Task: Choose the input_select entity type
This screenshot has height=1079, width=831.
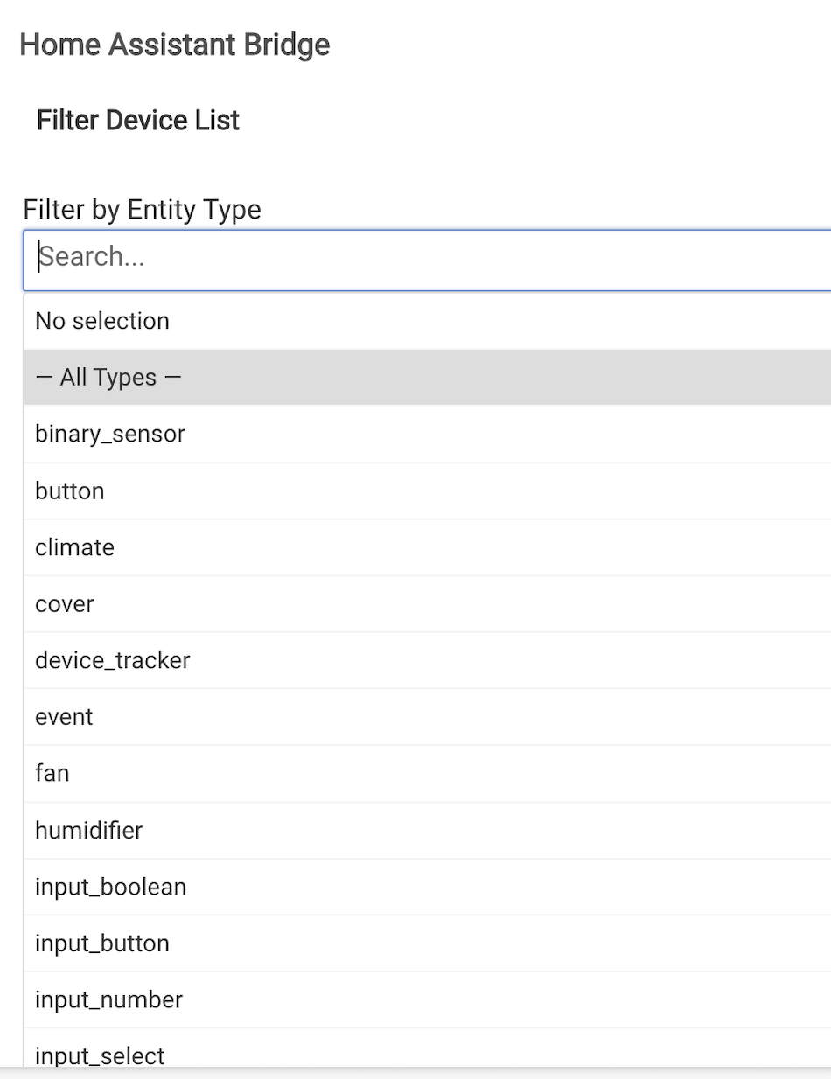Action: (x=100, y=1055)
